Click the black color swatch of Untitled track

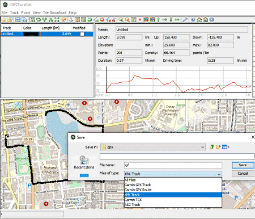pyautogui.click(x=31, y=34)
